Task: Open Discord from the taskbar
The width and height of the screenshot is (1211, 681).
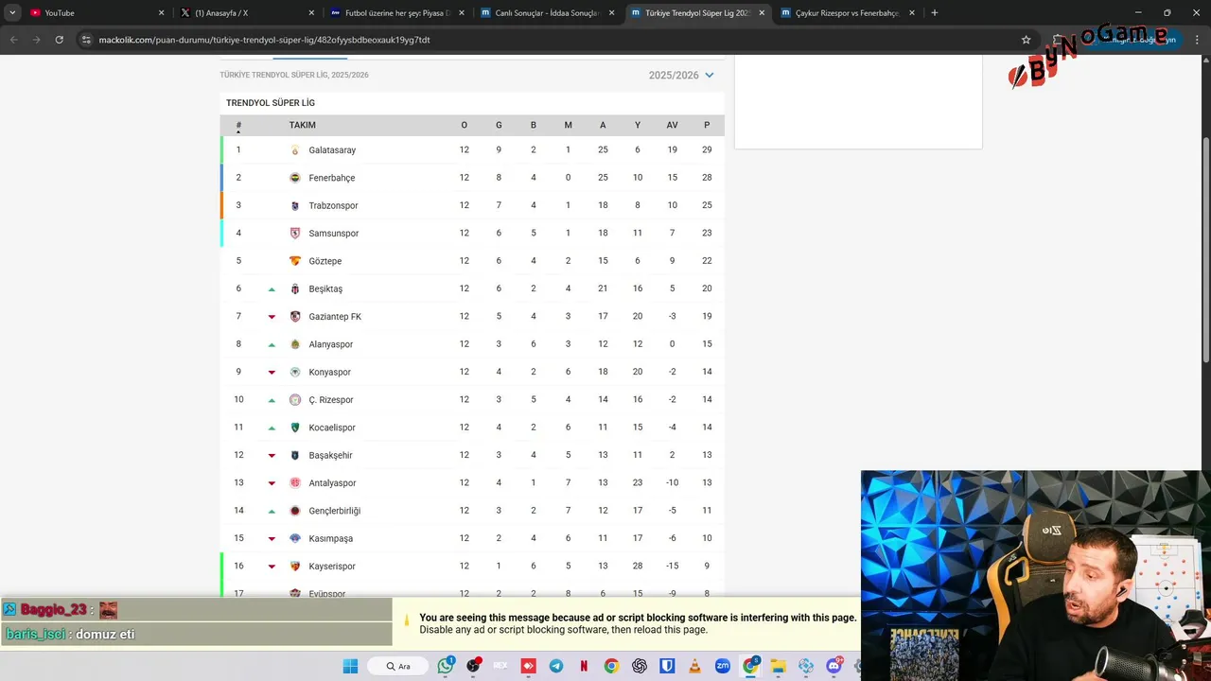Action: coord(834,666)
